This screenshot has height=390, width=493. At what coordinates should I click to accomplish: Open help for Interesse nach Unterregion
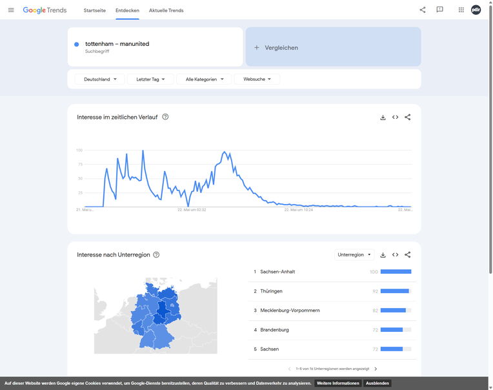(x=156, y=255)
